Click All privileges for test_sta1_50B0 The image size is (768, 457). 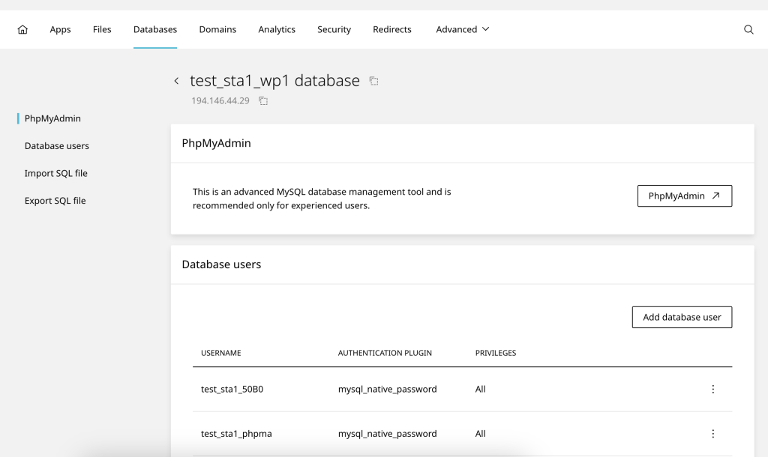[481, 389]
